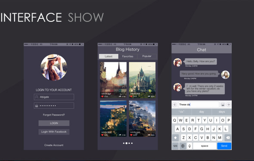Tap the microphone dictation key on keyboard
254x161 pixels.
coord(189,146)
